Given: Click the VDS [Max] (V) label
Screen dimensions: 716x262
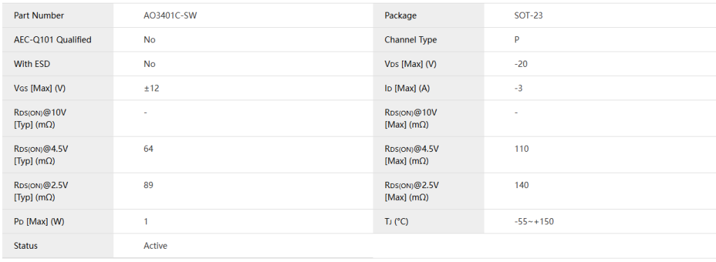Looking at the screenshot, I should 410,64.
